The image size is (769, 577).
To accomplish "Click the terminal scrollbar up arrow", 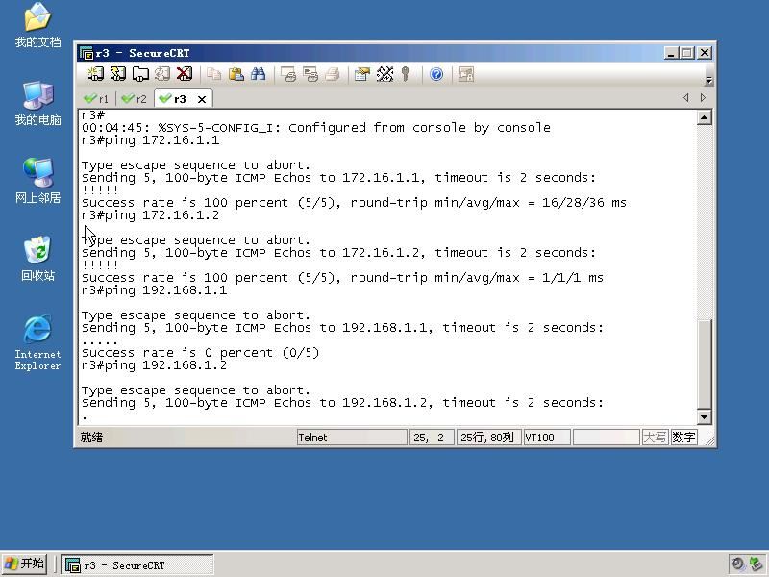I will (705, 117).
